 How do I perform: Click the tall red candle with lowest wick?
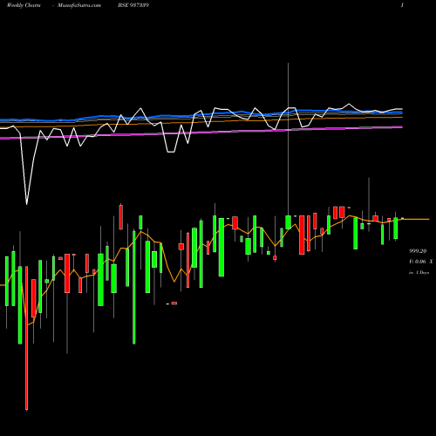point(27,338)
